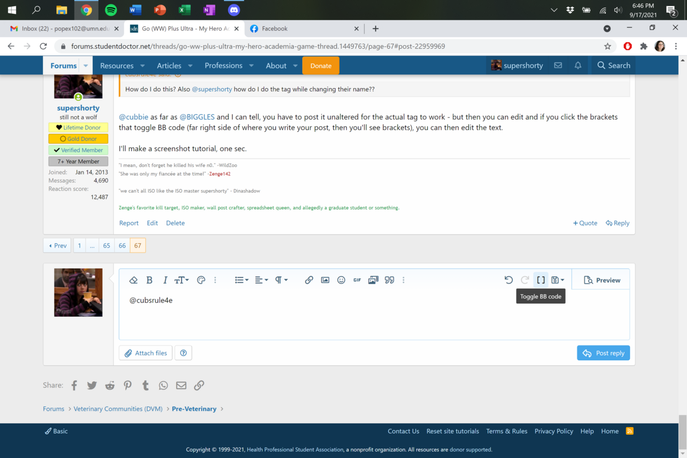Image resolution: width=687 pixels, height=458 pixels.
Task: Expand the text alignment dropdown
Action: [x=260, y=280]
